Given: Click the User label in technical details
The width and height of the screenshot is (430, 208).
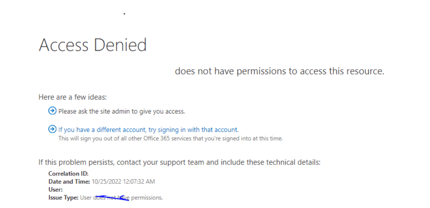Looking at the screenshot, I should [x=55, y=189].
